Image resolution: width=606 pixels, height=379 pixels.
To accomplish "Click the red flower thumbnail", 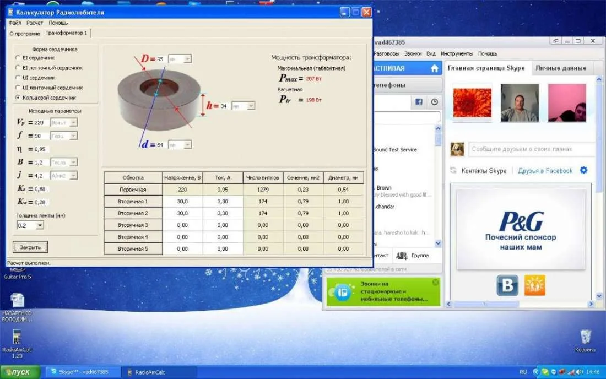I will [x=472, y=103].
